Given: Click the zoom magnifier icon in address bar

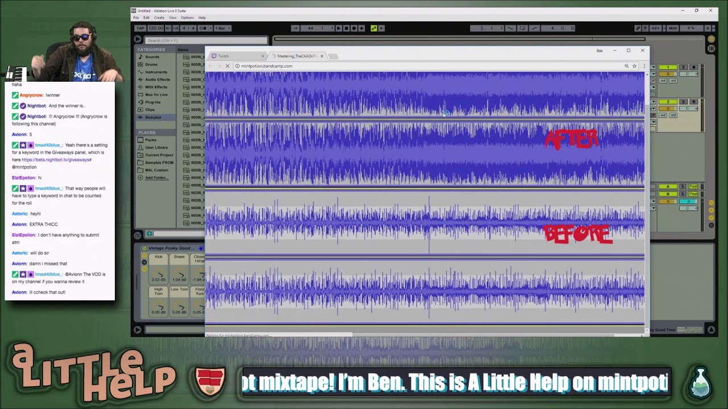Looking at the screenshot, I should (x=627, y=66).
